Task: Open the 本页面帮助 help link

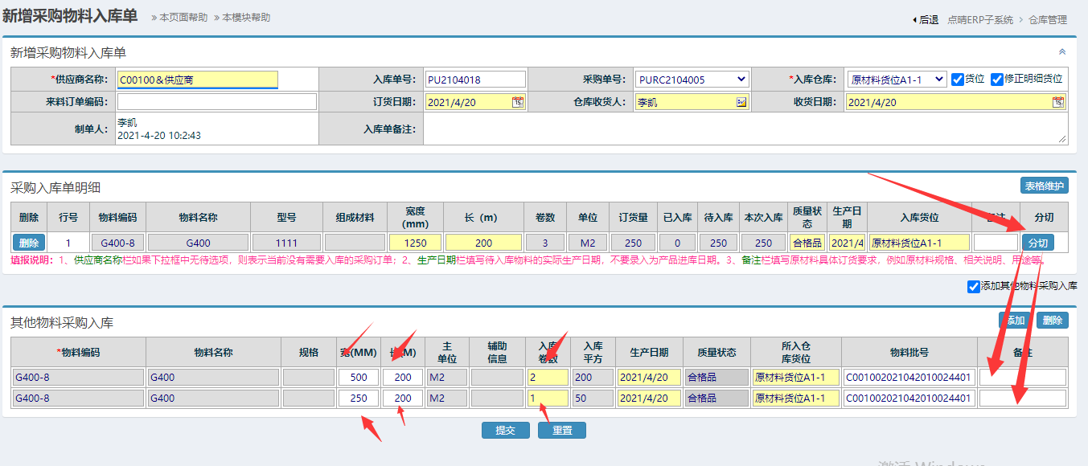Action: pos(182,17)
